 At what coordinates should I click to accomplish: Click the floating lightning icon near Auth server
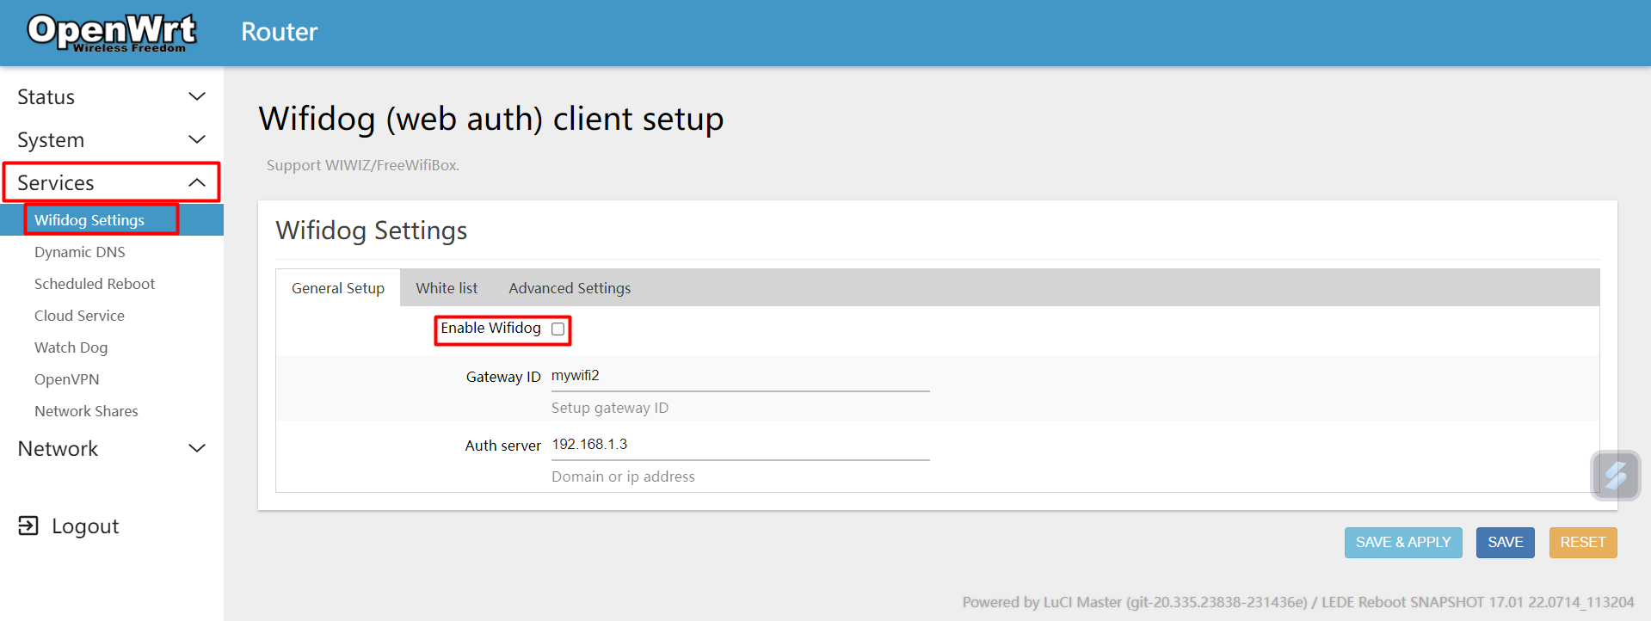click(1616, 475)
